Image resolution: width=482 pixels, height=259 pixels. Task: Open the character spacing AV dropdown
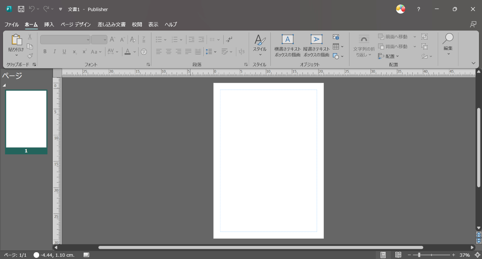113,52
